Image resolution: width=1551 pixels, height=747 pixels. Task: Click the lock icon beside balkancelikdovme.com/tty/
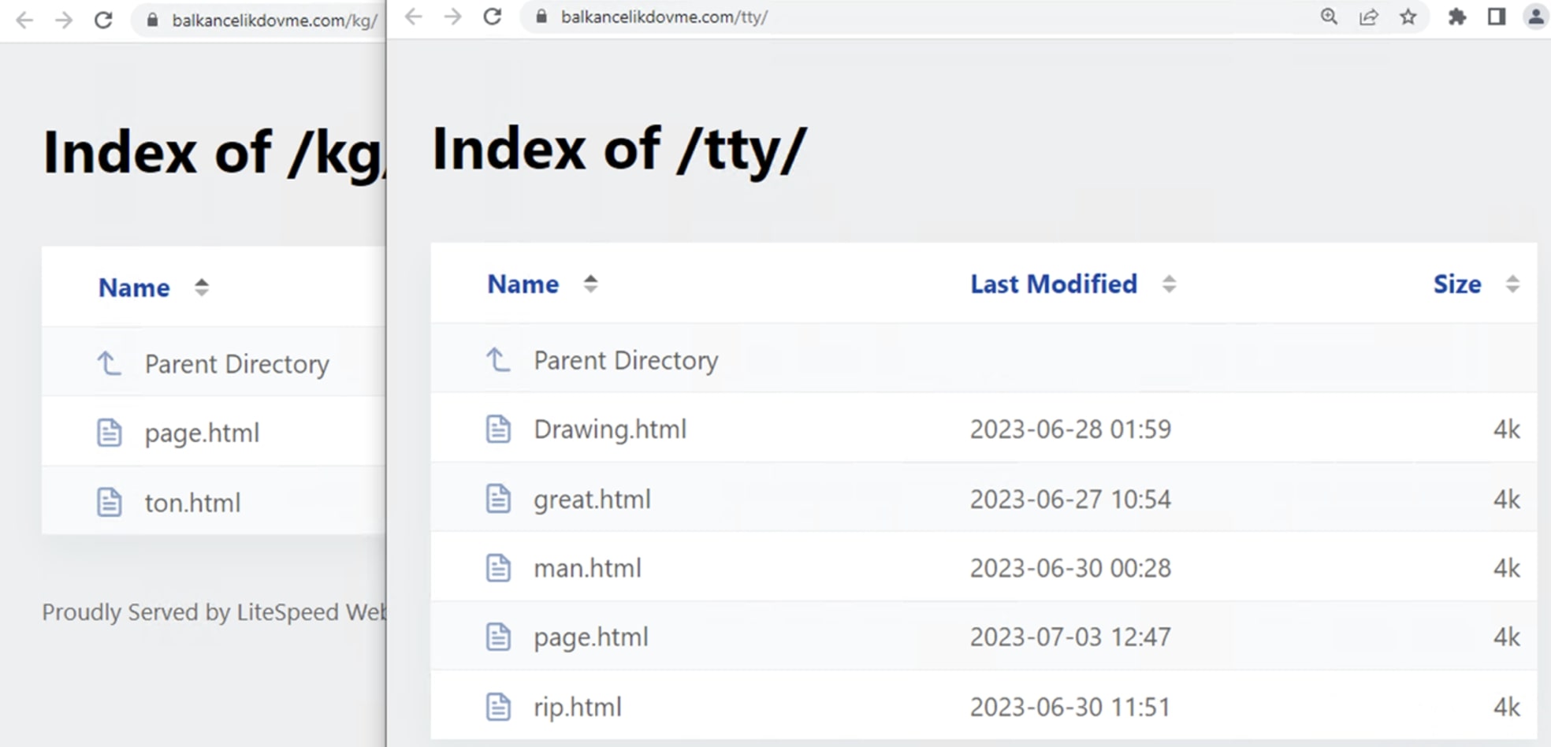[541, 17]
